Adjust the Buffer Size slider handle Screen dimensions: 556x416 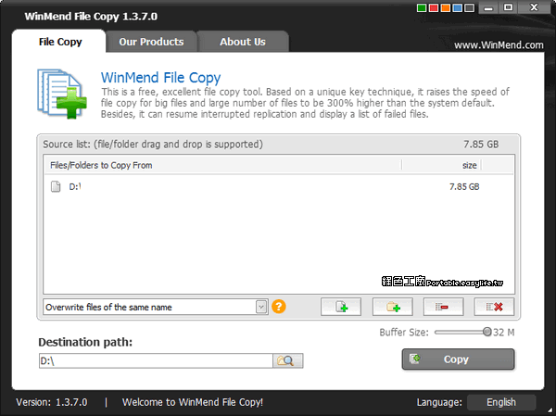tap(486, 332)
